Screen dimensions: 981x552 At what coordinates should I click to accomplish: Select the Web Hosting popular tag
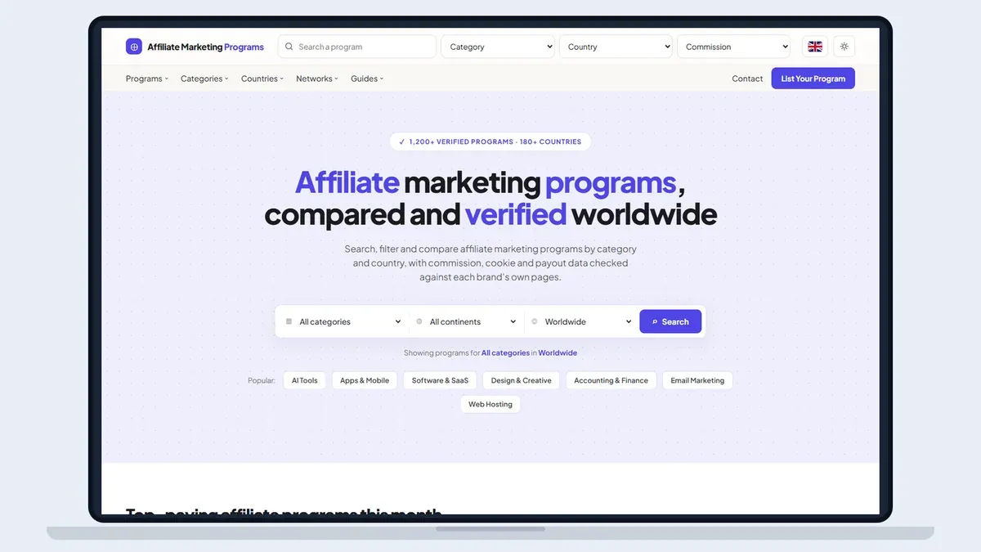[490, 404]
